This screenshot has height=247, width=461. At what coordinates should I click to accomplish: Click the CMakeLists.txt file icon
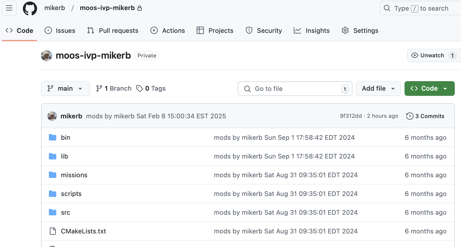[x=53, y=231]
